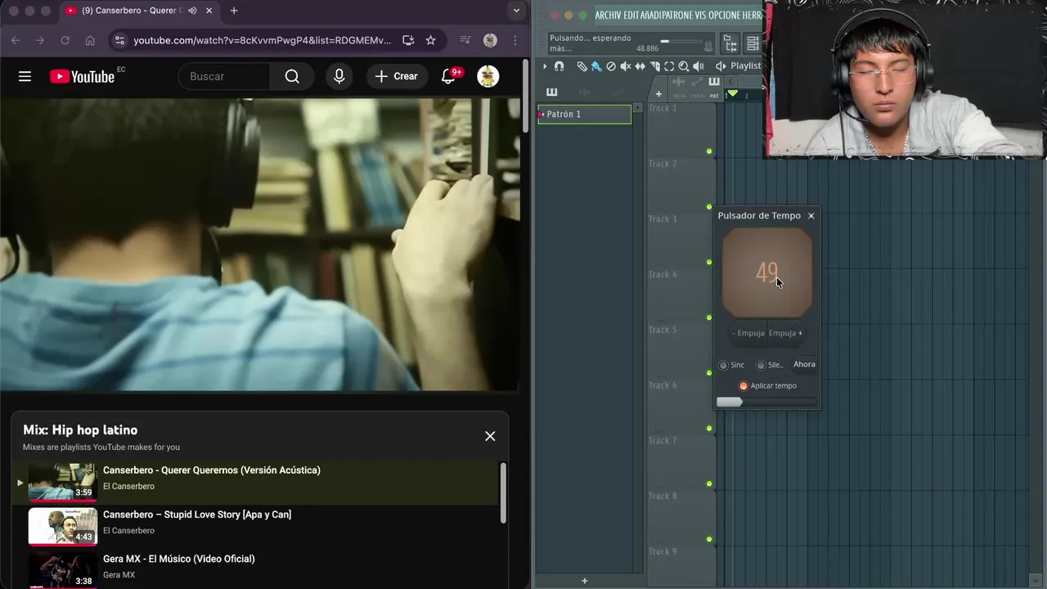
Task: Open the OPCIONE menu in FL Studio
Action: (x=723, y=16)
